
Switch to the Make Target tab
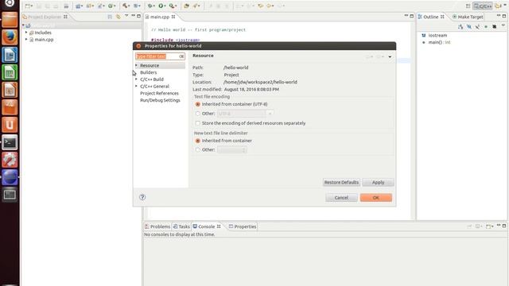[x=468, y=17]
